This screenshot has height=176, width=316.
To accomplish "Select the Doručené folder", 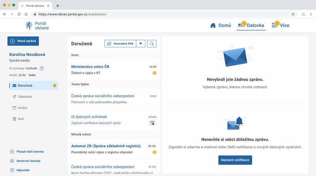I will coord(34,85).
